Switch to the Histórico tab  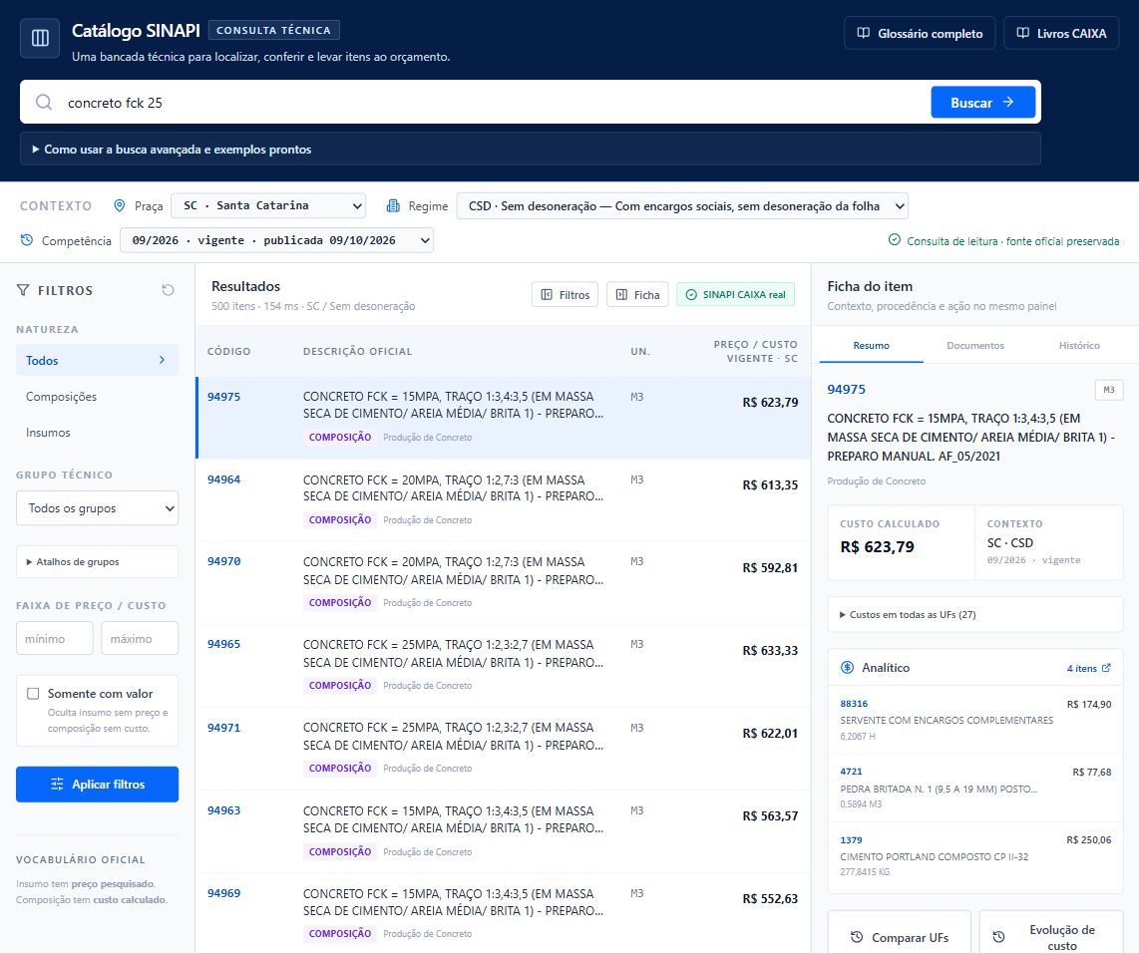coord(1079,346)
